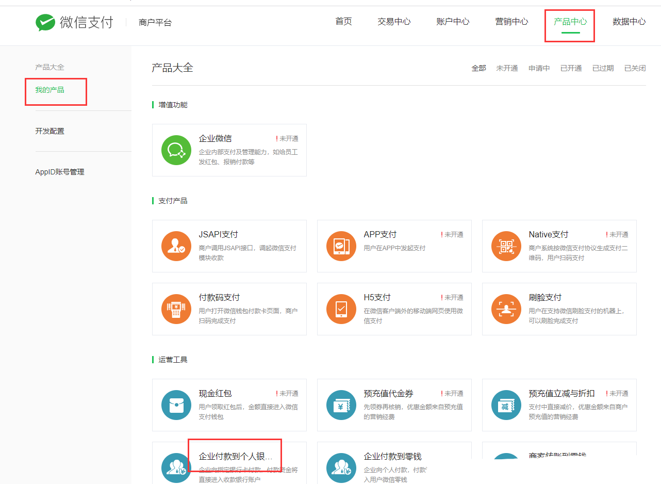Image resolution: width=661 pixels, height=484 pixels.
Task: Select 我的产品 in the left sidebar
Action: [49, 90]
